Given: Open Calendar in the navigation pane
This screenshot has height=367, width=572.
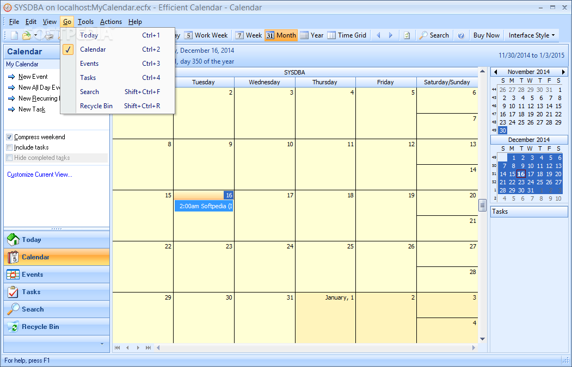Looking at the screenshot, I should 57,257.
